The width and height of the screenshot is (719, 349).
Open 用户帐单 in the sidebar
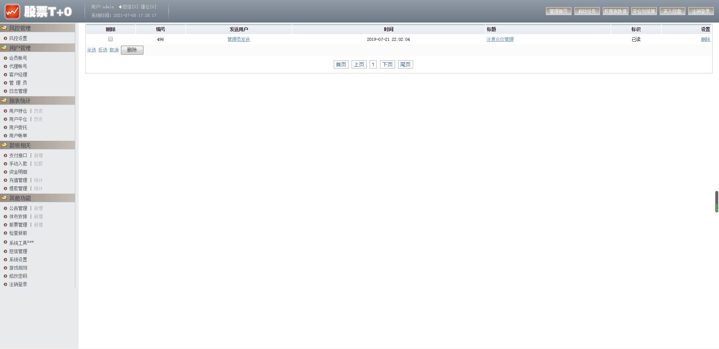coord(18,136)
